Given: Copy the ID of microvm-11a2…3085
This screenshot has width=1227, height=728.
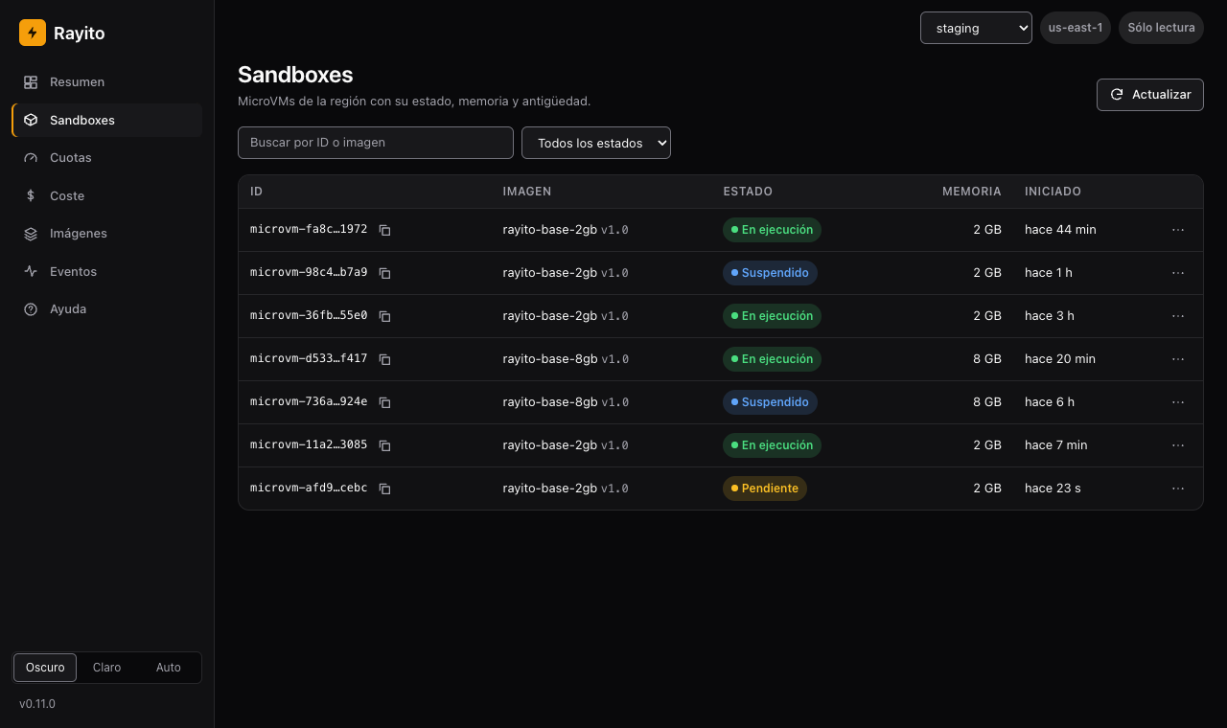Looking at the screenshot, I should point(384,445).
